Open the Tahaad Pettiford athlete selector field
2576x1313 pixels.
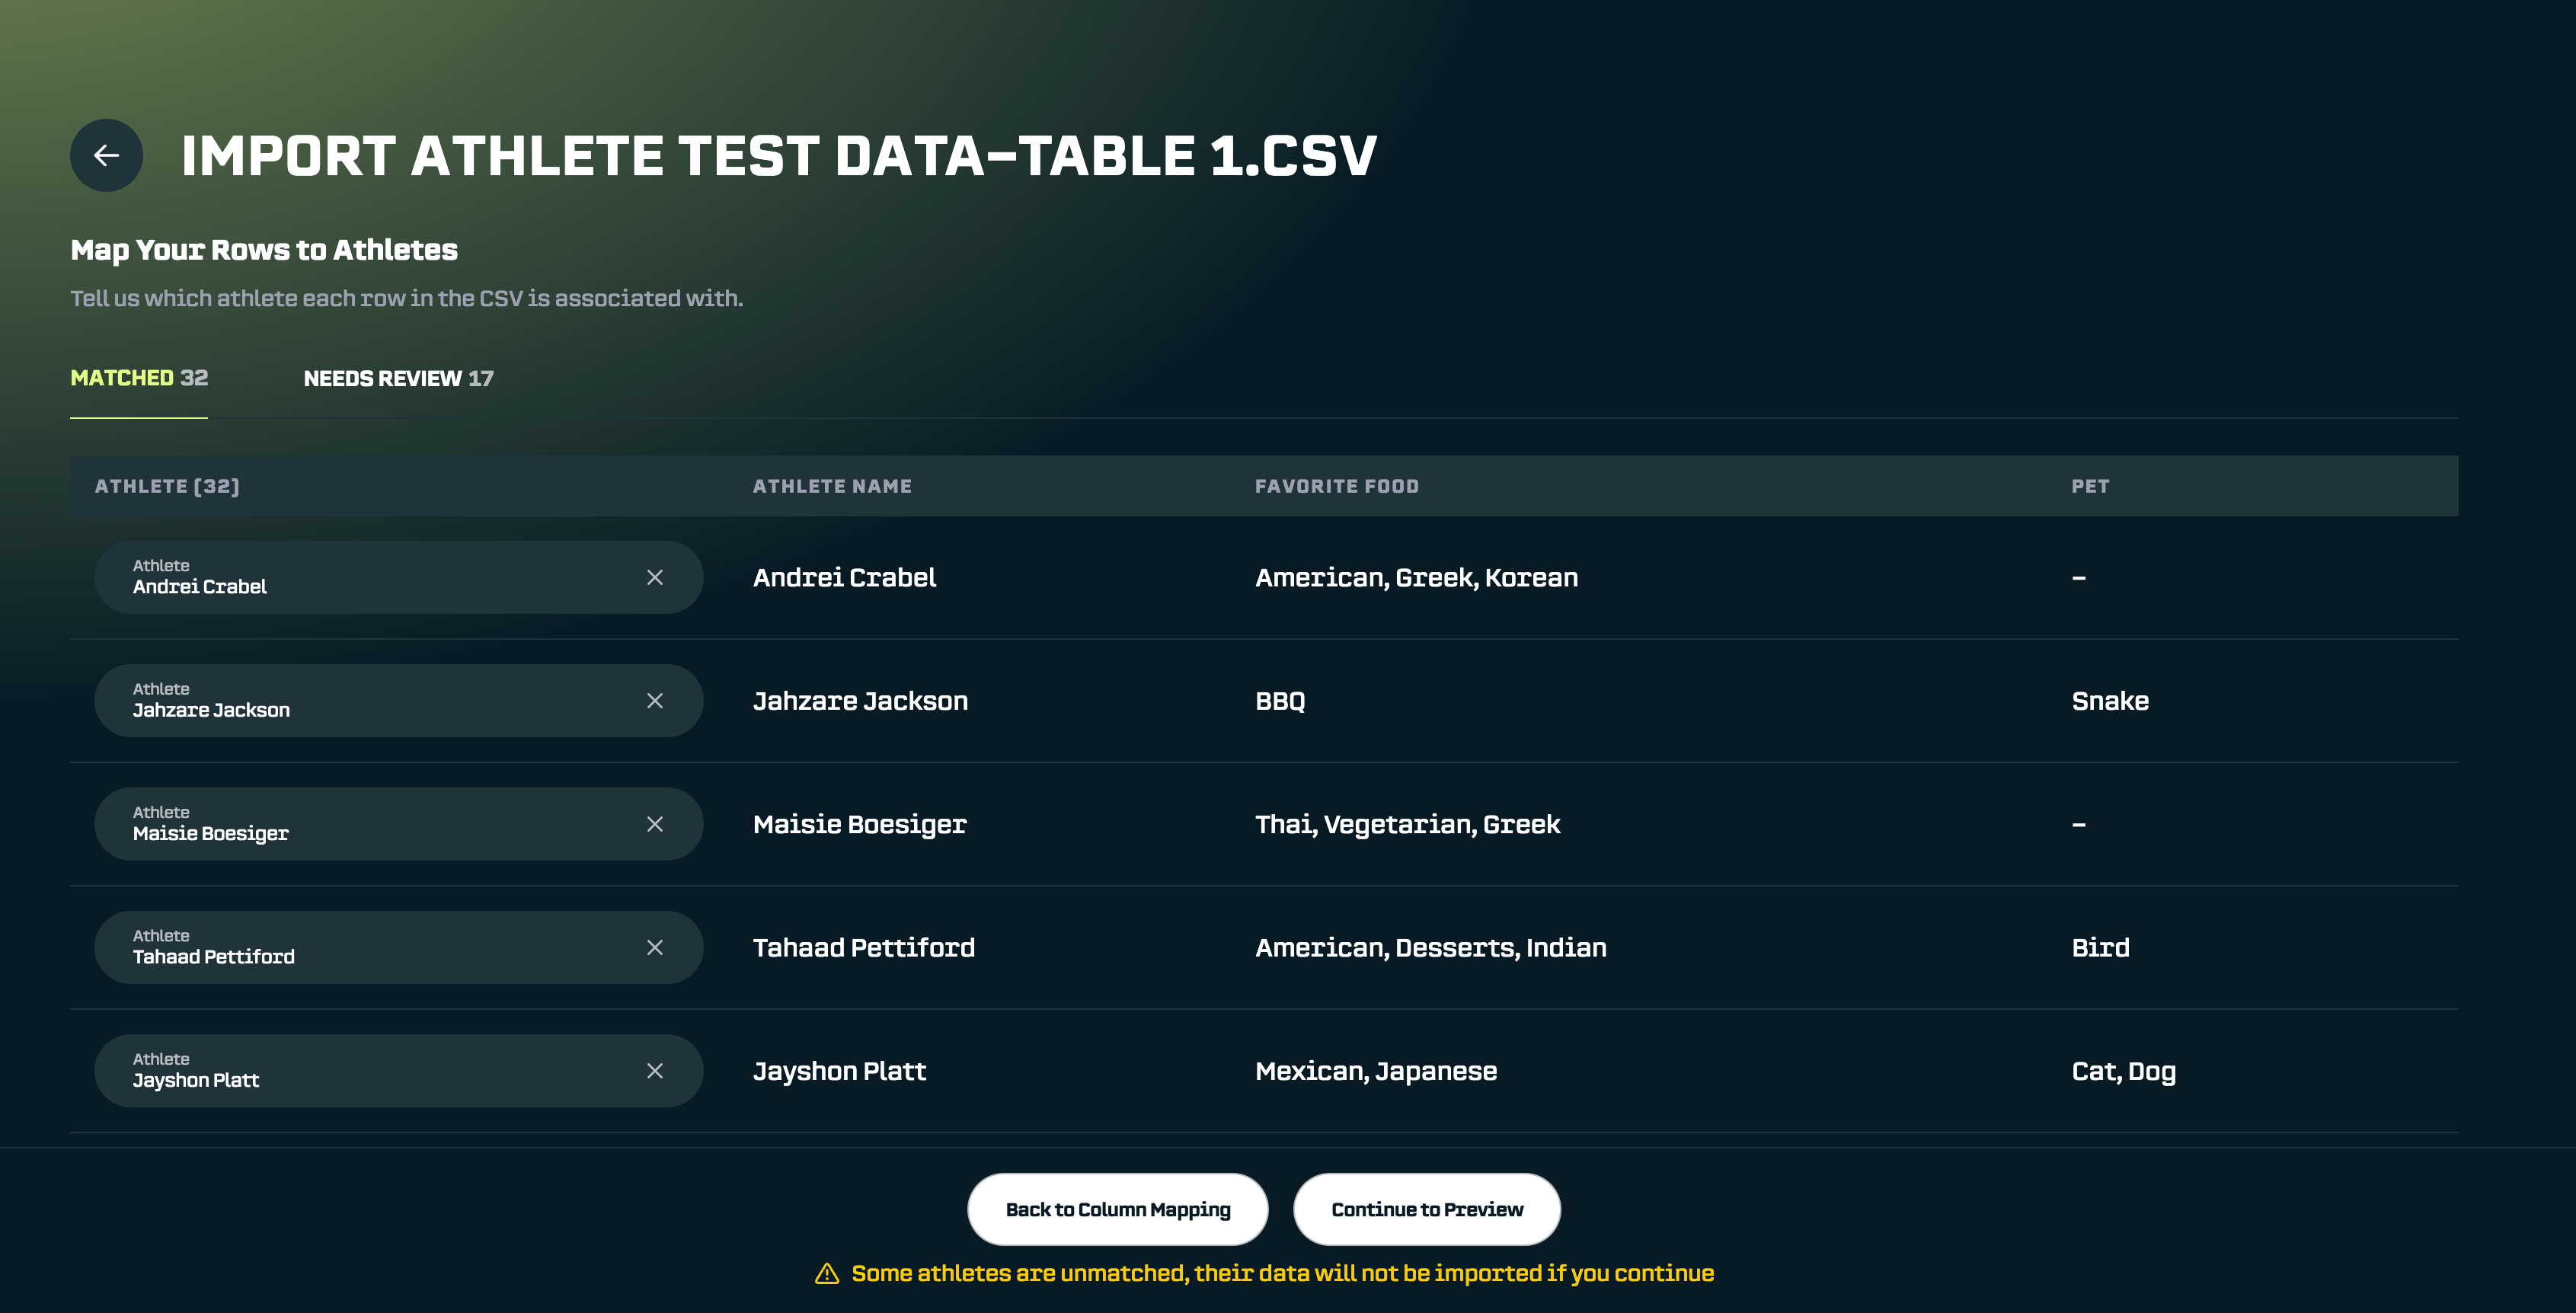click(370, 947)
